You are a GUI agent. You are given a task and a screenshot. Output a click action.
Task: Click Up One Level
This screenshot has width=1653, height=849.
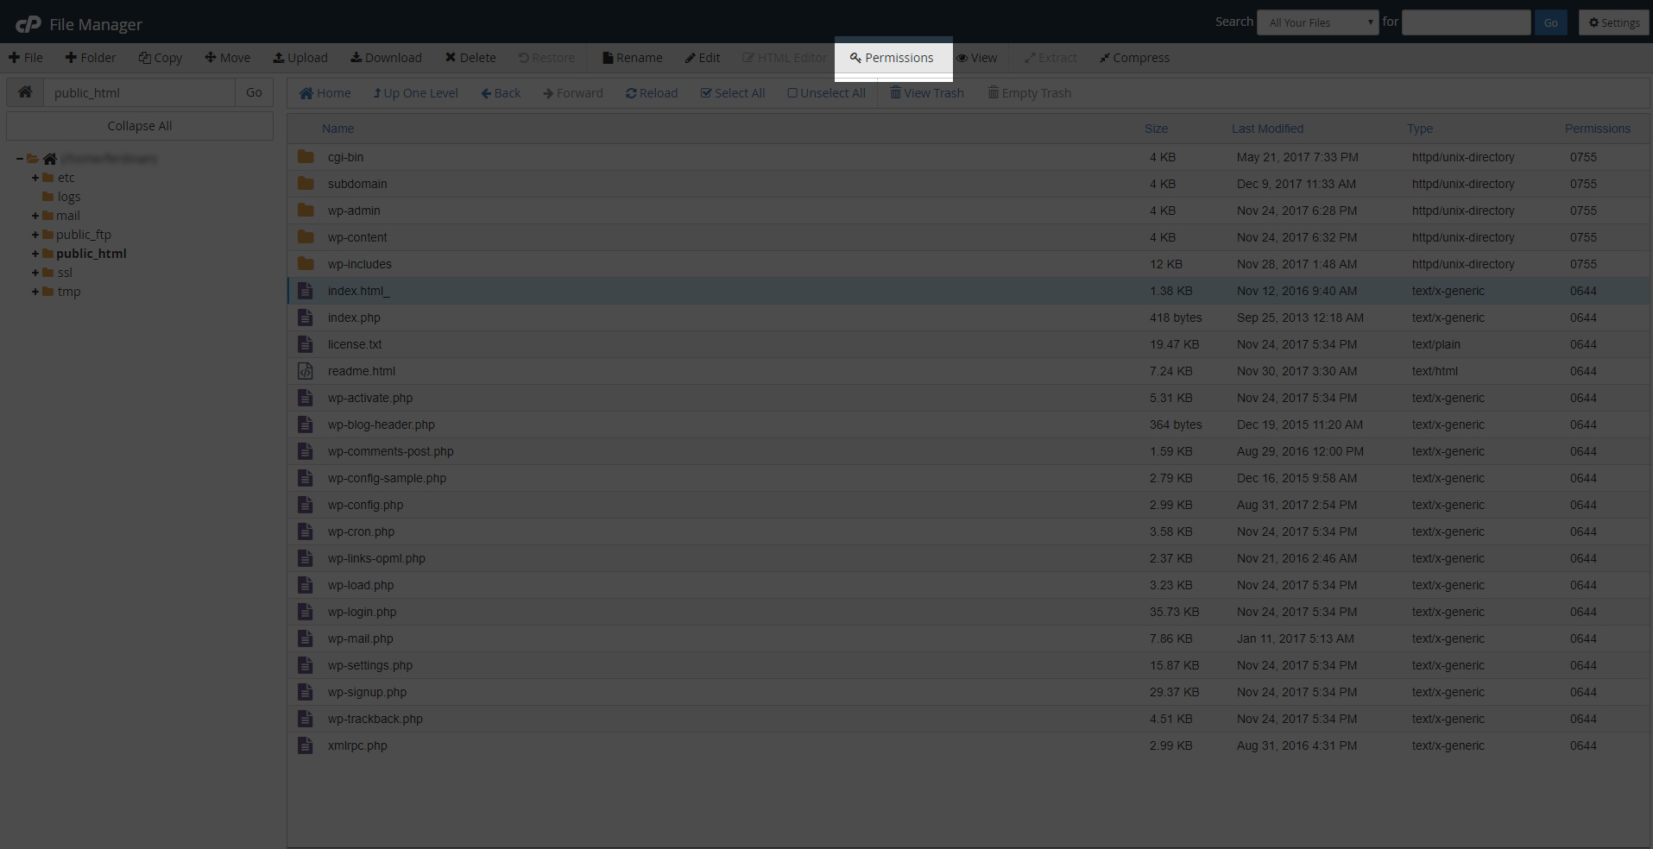click(415, 93)
